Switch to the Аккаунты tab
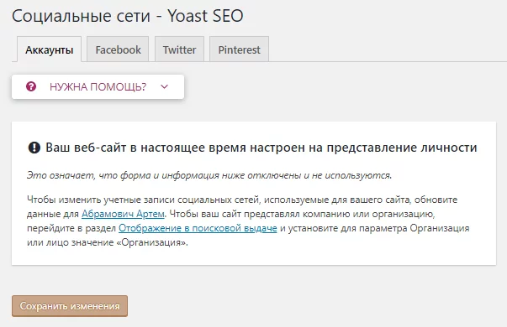The height and width of the screenshot is (327, 507). [x=49, y=49]
